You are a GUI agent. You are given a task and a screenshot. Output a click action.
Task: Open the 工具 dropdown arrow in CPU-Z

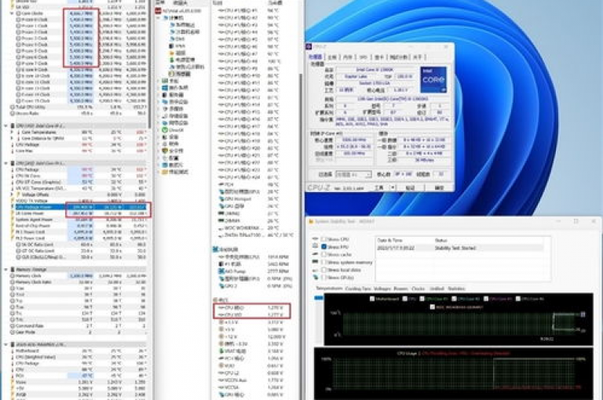[393, 188]
